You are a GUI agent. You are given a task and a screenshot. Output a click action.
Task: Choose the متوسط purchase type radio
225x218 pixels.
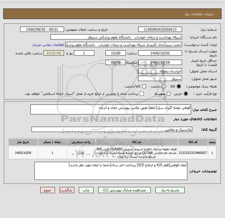point(169,94)
